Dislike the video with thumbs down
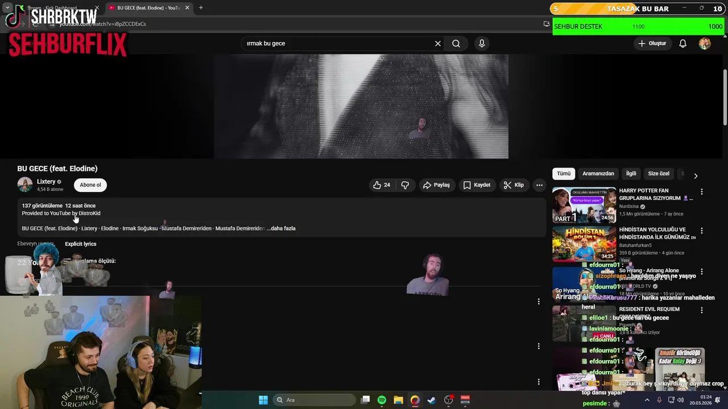The width and height of the screenshot is (728, 409). point(405,185)
